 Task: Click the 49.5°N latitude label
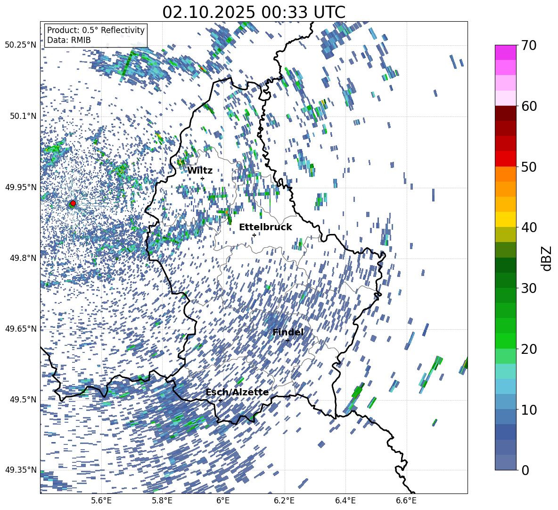tap(23, 399)
